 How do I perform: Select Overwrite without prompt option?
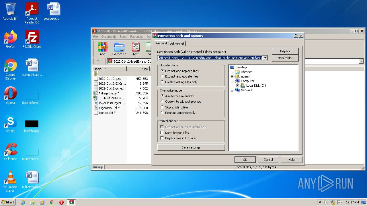(162, 102)
